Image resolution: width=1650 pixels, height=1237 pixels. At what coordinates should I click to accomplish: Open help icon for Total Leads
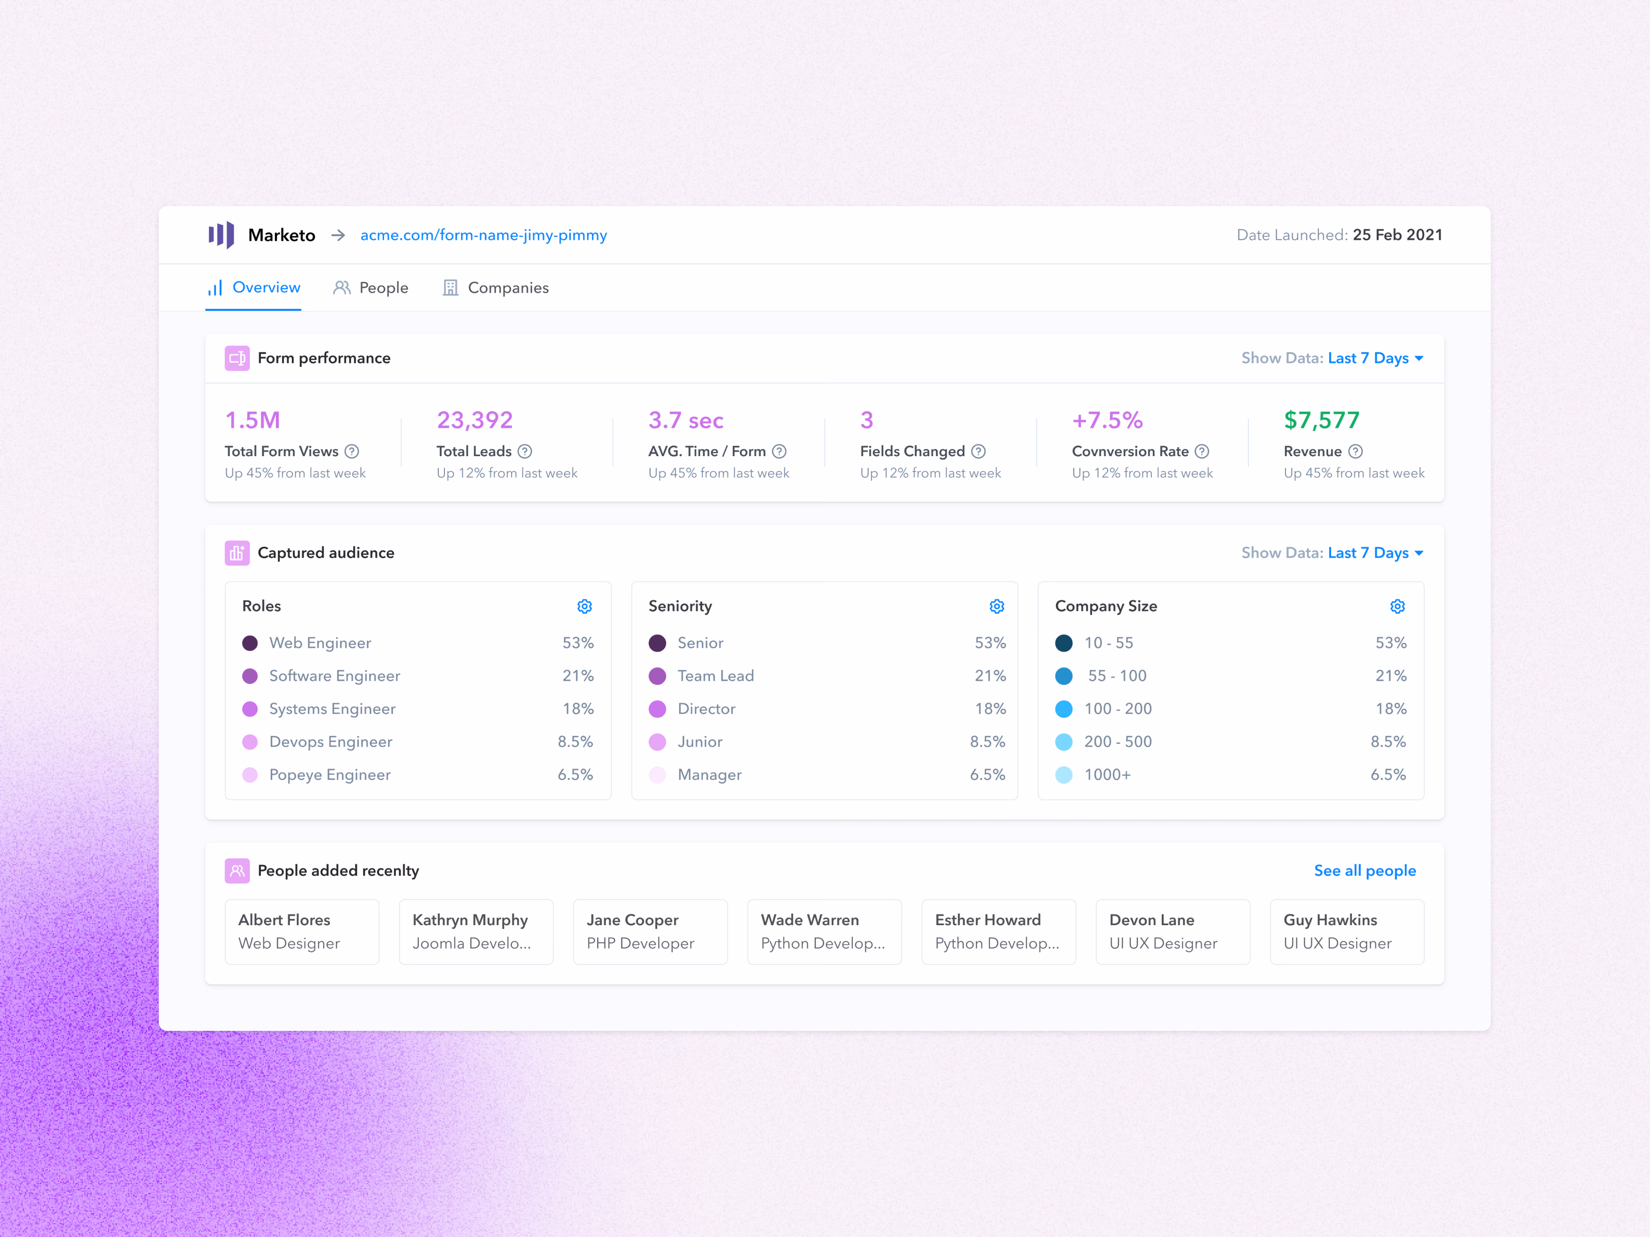(x=525, y=451)
